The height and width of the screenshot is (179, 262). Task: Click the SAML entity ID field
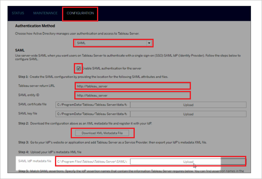[x=132, y=95]
